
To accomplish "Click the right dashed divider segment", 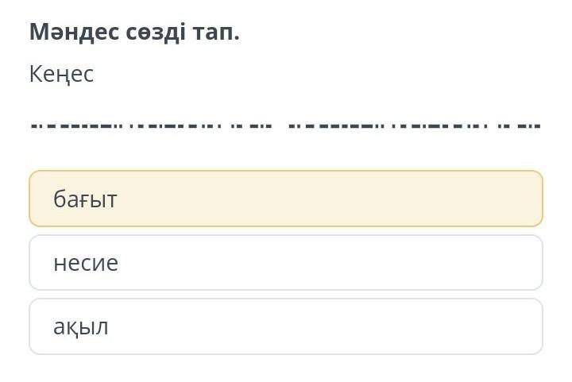I will pyautogui.click(x=414, y=125).
